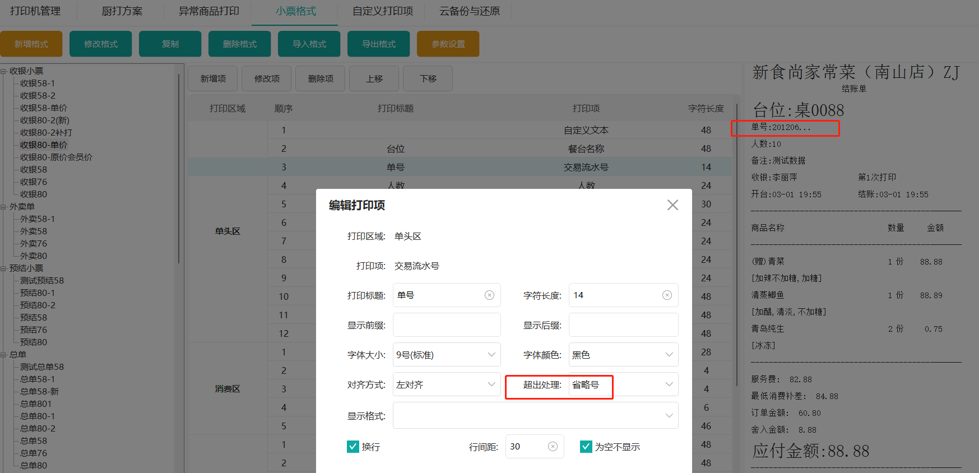Viewport: 979px width, 473px height.
Task: Clear the 行间距 value with its X icon
Action: click(x=553, y=447)
